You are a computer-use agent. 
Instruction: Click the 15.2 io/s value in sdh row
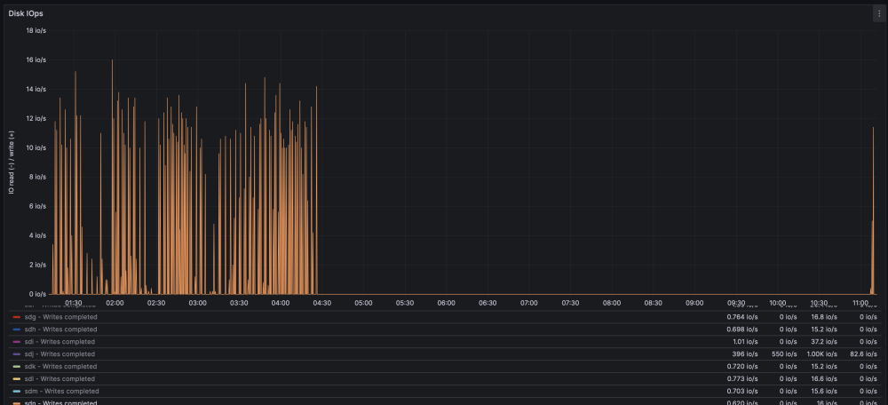(x=824, y=330)
